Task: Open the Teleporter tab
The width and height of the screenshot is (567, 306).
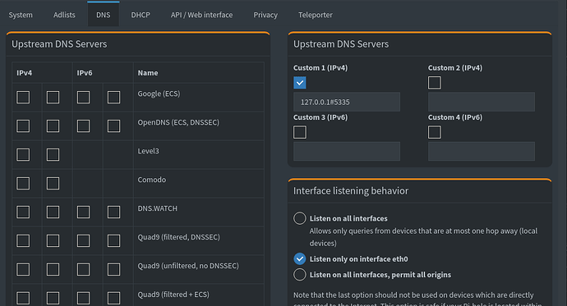Action: tap(316, 15)
